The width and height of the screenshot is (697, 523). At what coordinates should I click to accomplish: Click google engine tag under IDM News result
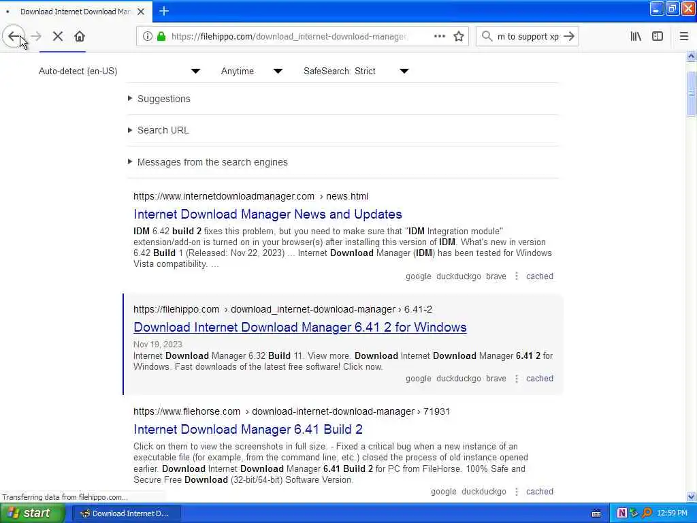coord(419,276)
